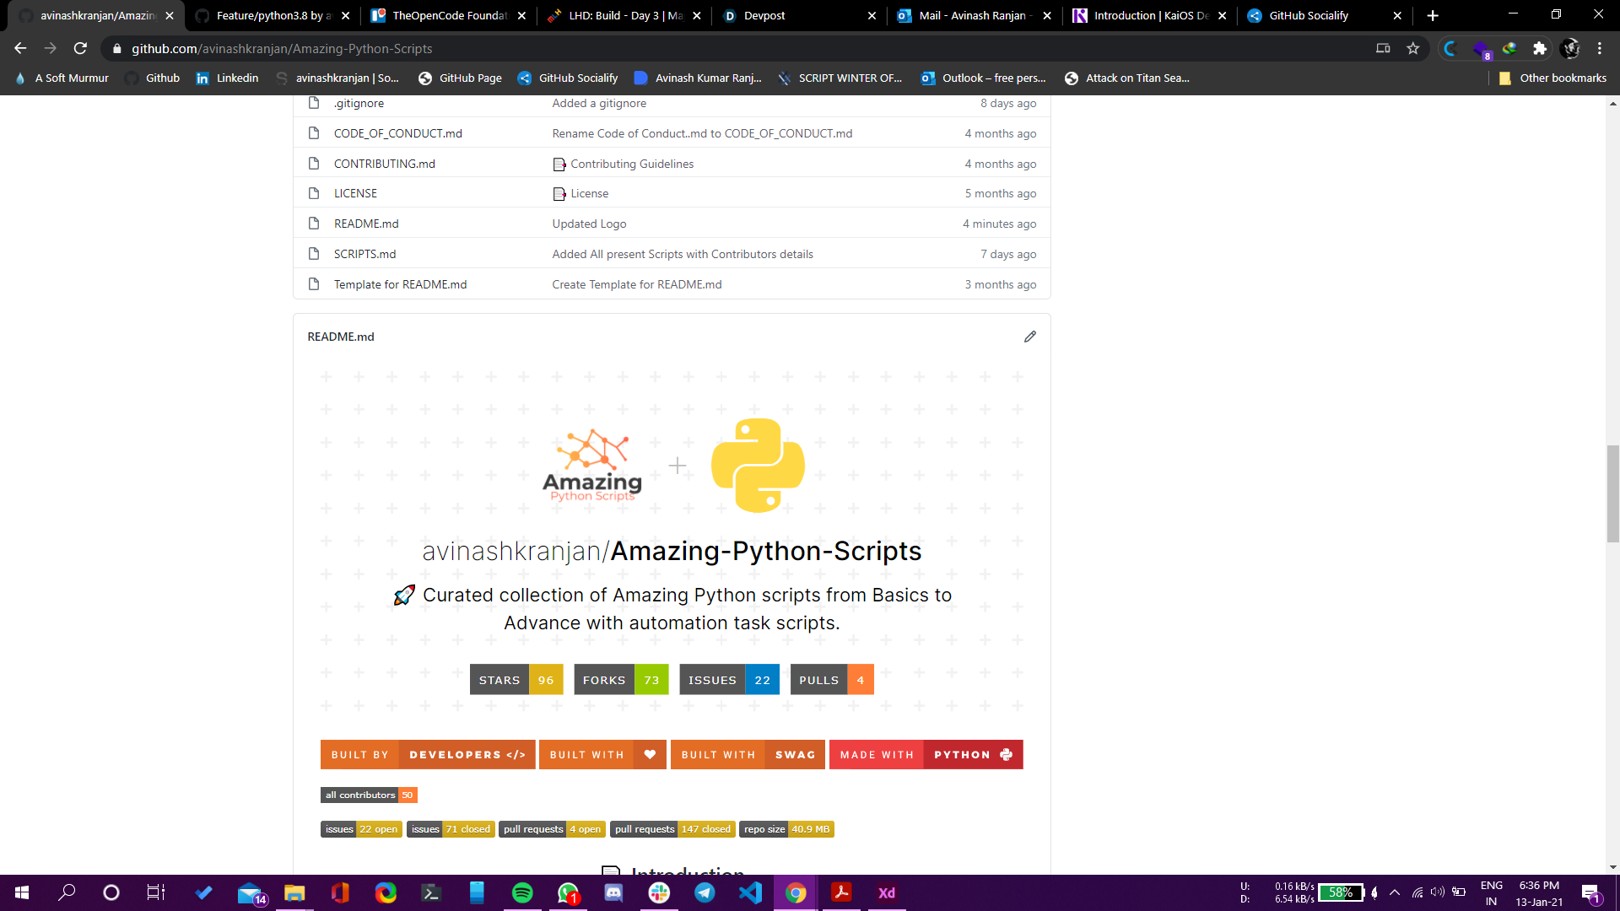Reload the page with the refresh icon

coord(80,48)
